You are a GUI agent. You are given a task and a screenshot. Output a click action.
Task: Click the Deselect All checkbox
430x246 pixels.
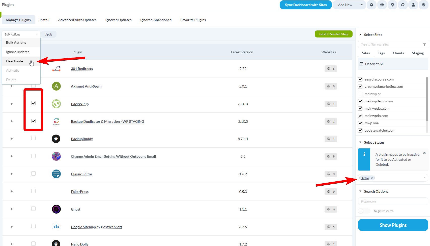click(x=361, y=64)
